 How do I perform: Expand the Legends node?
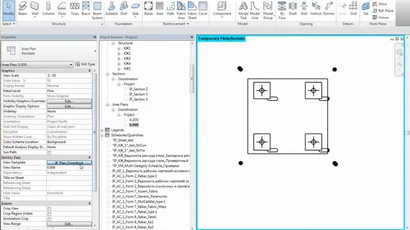coord(102,130)
